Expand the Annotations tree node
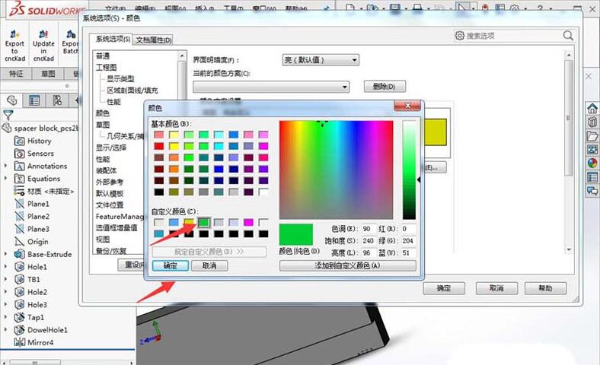Screen dimensions: 600x365 tap(6, 166)
